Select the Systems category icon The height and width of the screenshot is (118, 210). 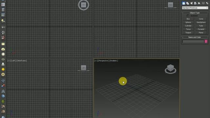(207, 3)
